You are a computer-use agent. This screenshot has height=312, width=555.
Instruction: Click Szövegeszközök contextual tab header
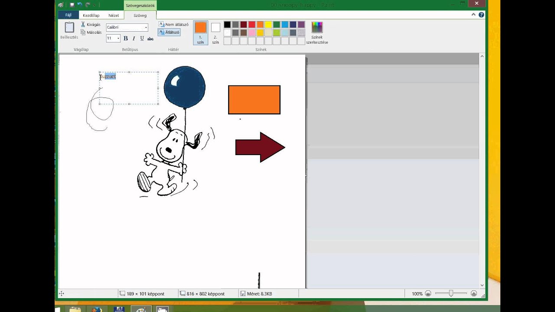click(x=140, y=6)
